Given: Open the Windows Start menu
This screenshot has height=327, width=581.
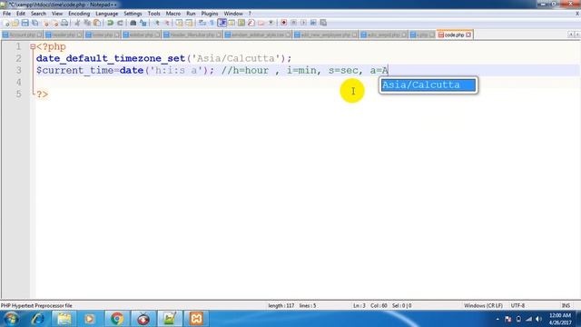Looking at the screenshot, I should (11, 319).
